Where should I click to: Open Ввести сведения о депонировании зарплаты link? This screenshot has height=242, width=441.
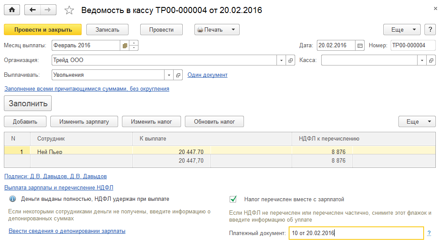(x=67, y=231)
